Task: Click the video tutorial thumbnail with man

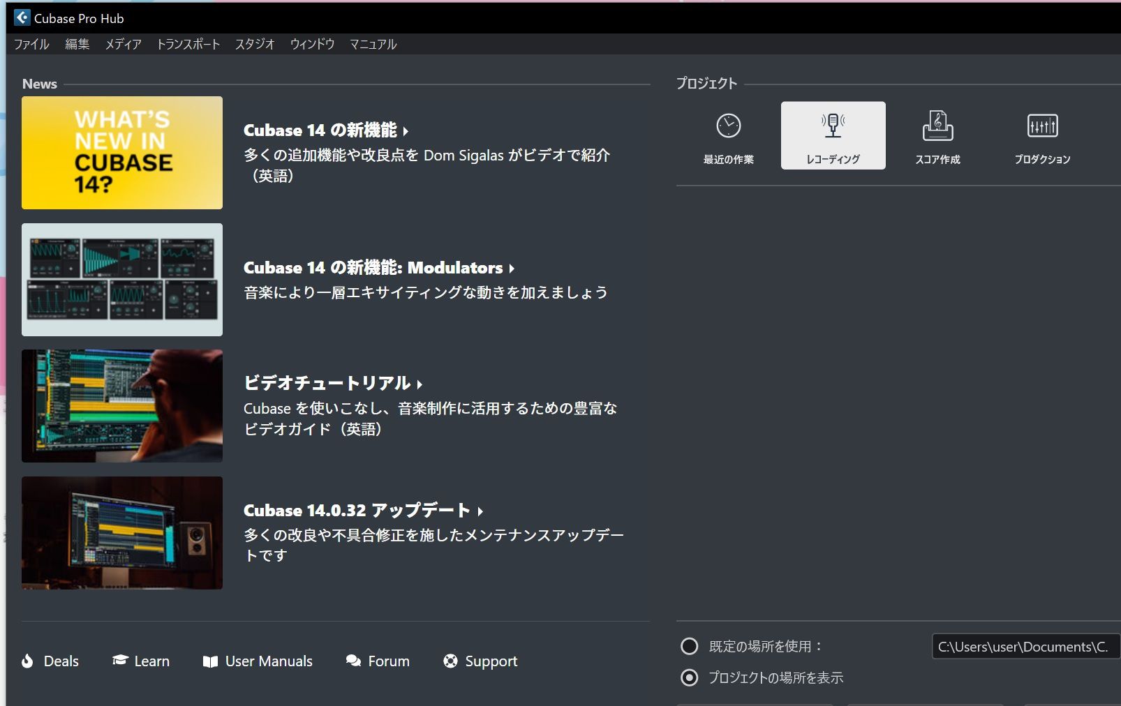Action: point(122,406)
